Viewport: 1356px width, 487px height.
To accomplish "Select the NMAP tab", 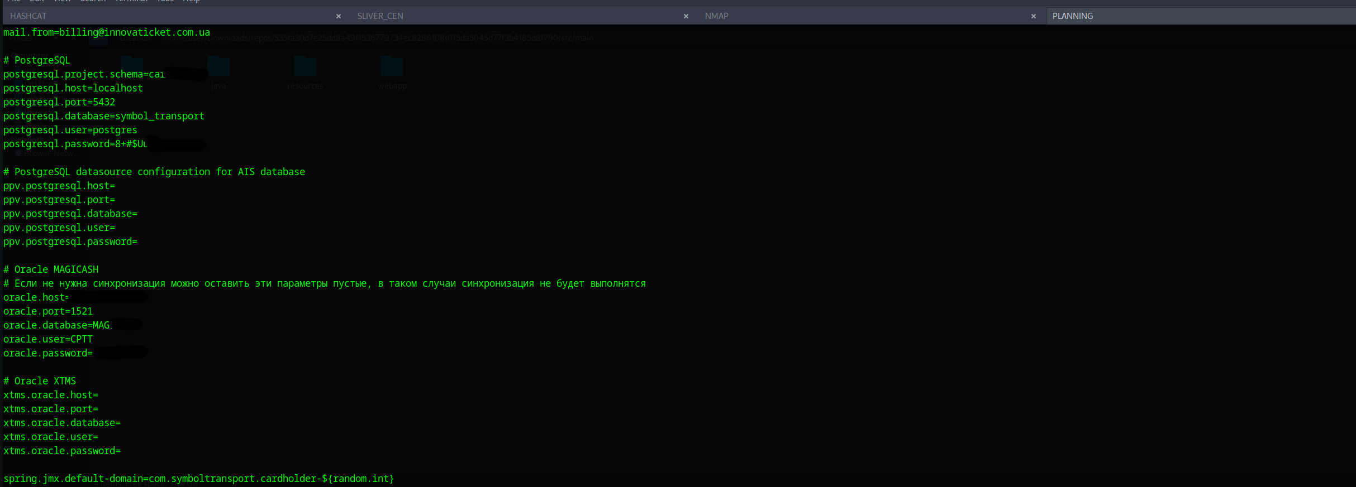I will coord(716,16).
